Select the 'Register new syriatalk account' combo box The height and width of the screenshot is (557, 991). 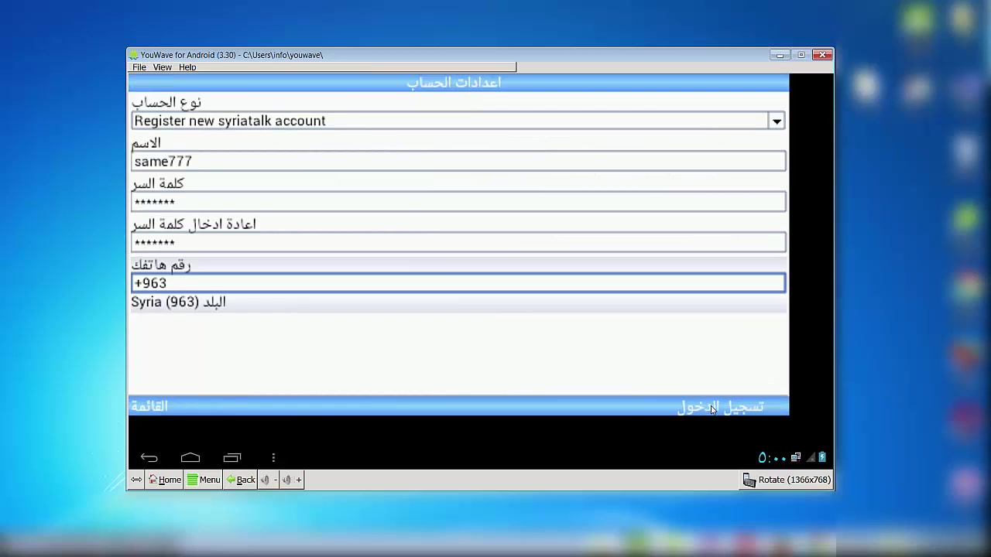point(458,121)
